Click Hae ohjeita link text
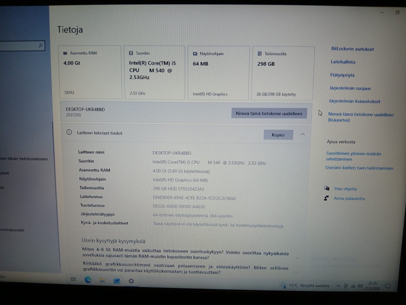Image resolution: width=406 pixels, height=305 pixels. pos(346,189)
